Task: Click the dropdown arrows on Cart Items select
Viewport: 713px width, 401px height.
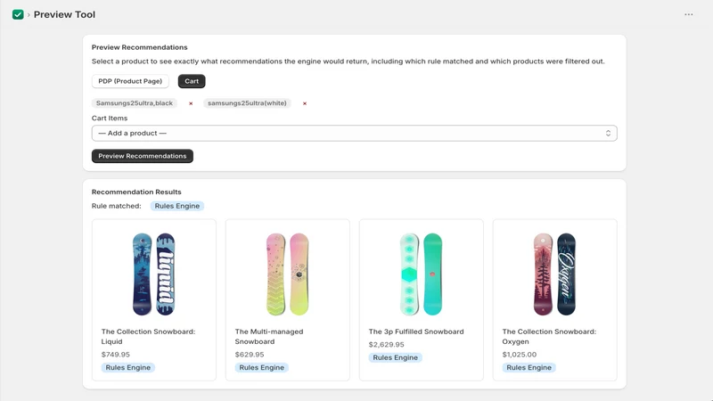Action: 608,133
